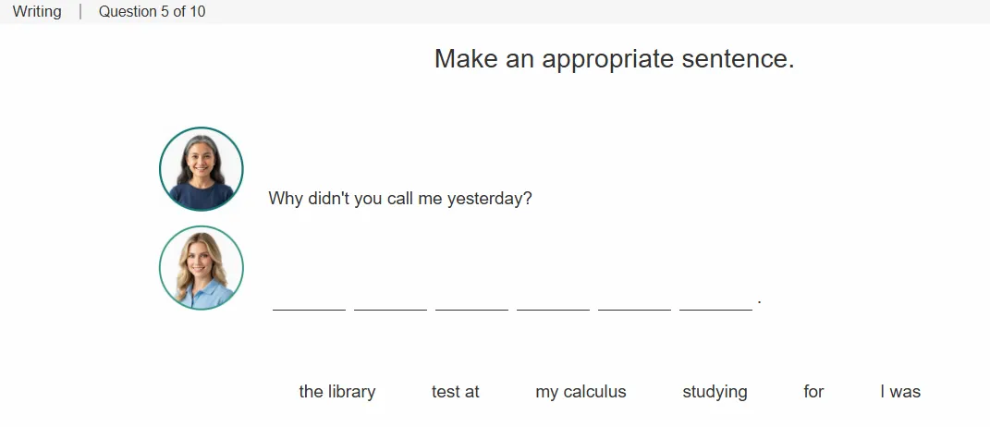This screenshot has width=990, height=427.
Task: Click the 'Question 5 of 10' indicator
Action: (x=153, y=11)
